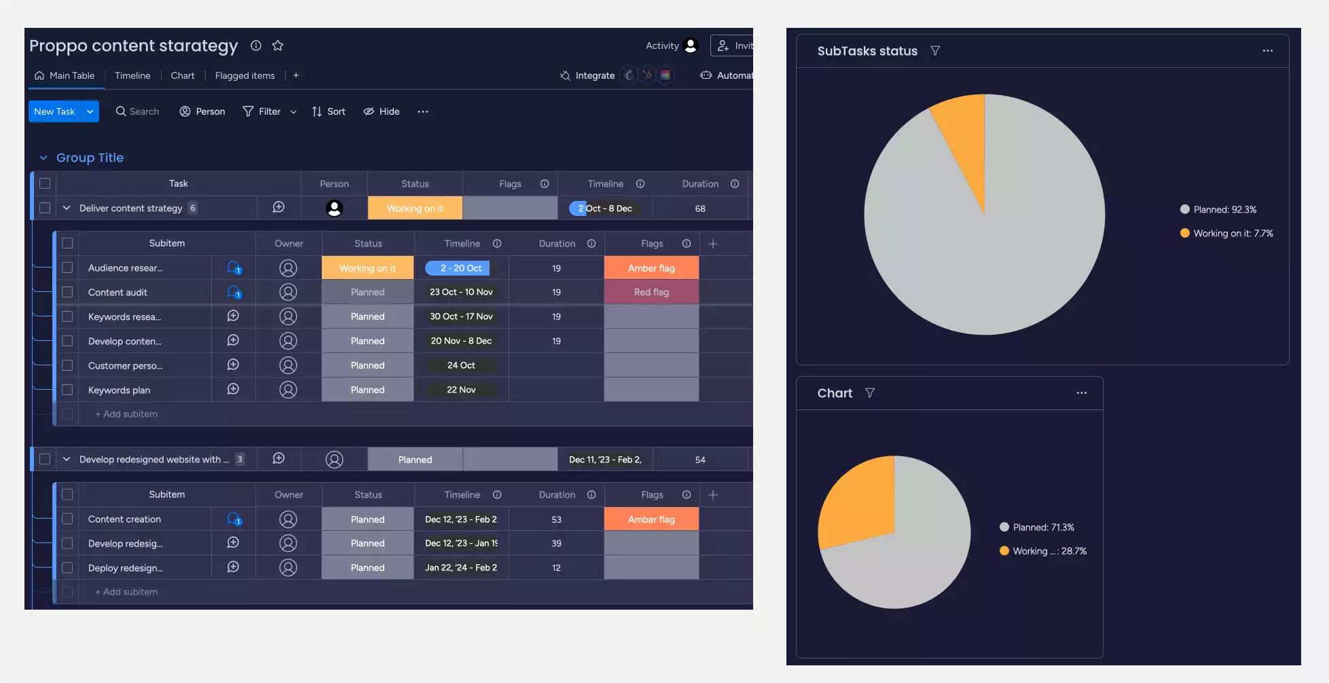This screenshot has height=683, width=1329.
Task: Click Planned: 92.3% legend entry
Action: (x=1218, y=210)
